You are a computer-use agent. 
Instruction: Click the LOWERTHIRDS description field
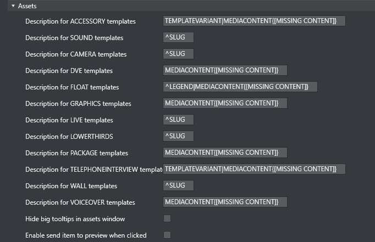click(178, 136)
